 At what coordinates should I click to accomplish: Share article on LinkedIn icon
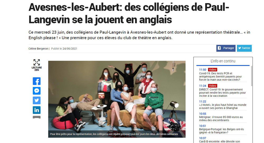36,110
